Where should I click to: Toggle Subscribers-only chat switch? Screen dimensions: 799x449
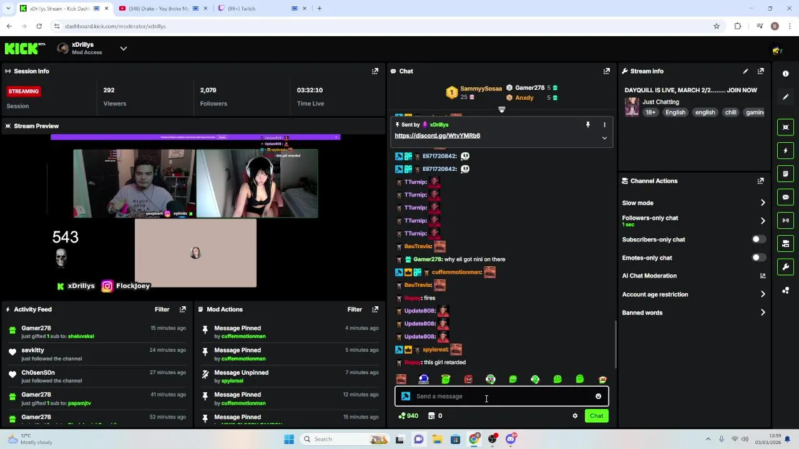758,239
